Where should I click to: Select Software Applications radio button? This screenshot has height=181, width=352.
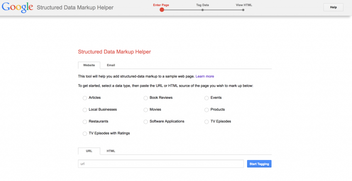point(146,122)
